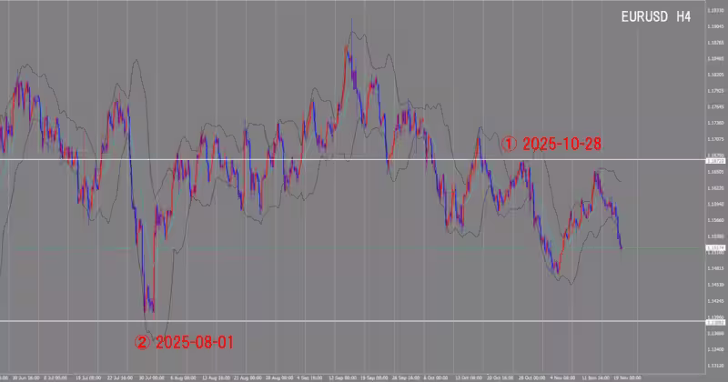Click upper horizontal line's price tag on axis
The width and height of the screenshot is (728, 382).
point(715,160)
